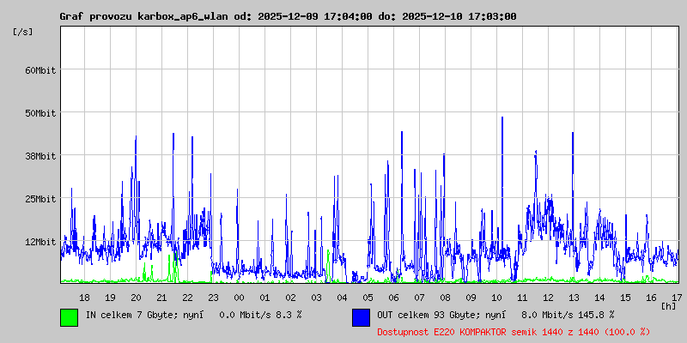Click the '12Mbit' y-axis label

click(40, 242)
